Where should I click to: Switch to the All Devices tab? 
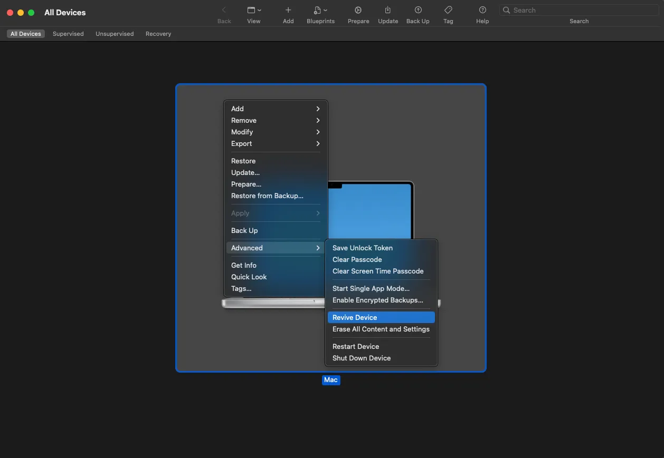coord(26,34)
